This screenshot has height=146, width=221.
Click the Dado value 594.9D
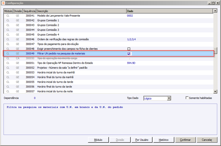[131, 63]
